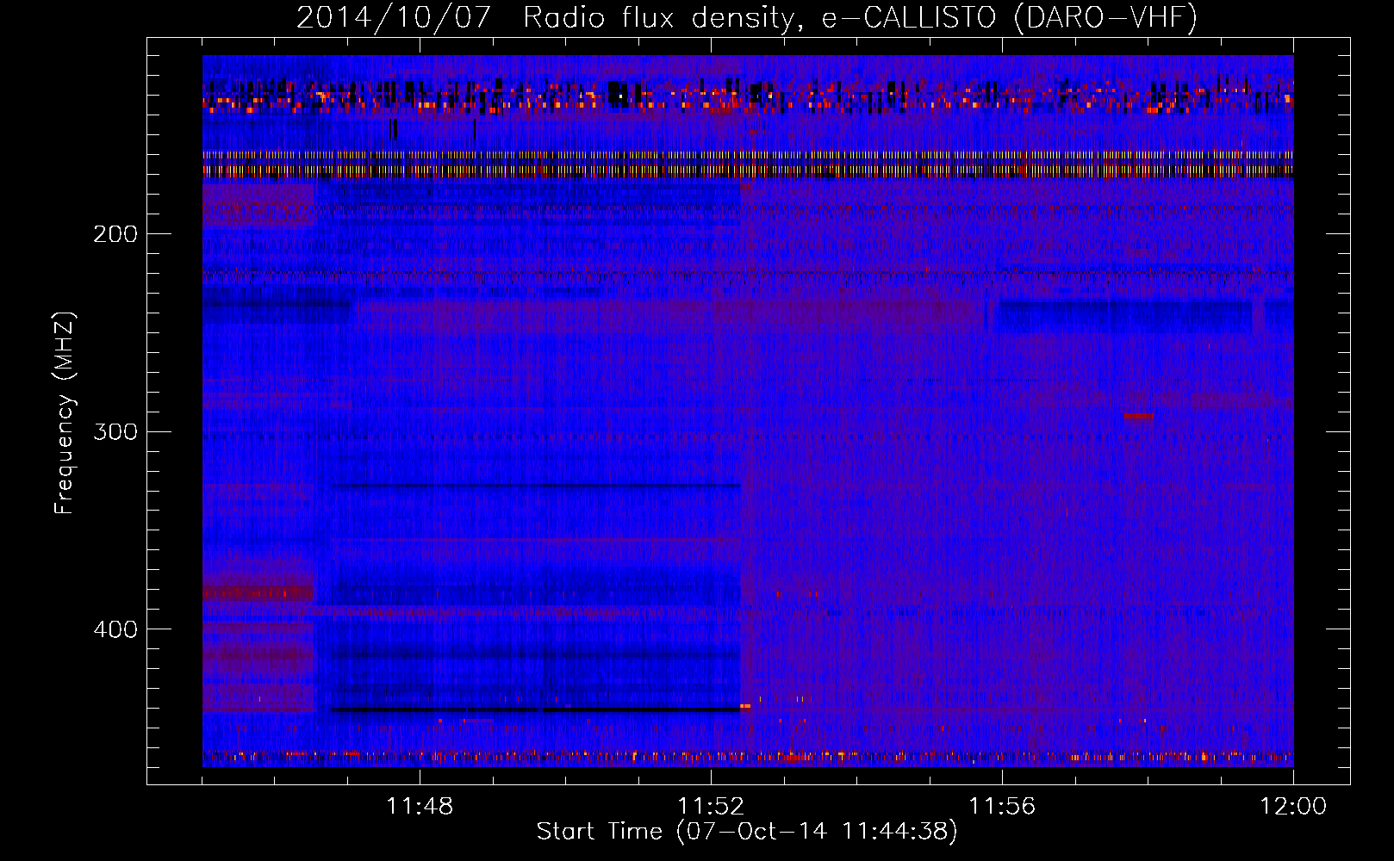Click the 300 frequency tick label
Image resolution: width=1394 pixels, height=861 pixels.
[115, 431]
